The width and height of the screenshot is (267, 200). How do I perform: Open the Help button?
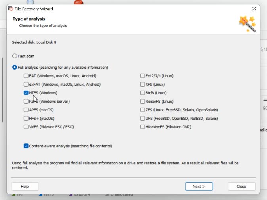point(25,187)
